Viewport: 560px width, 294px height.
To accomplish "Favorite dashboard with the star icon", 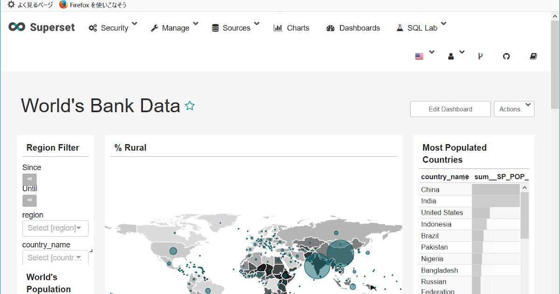I will pyautogui.click(x=189, y=106).
